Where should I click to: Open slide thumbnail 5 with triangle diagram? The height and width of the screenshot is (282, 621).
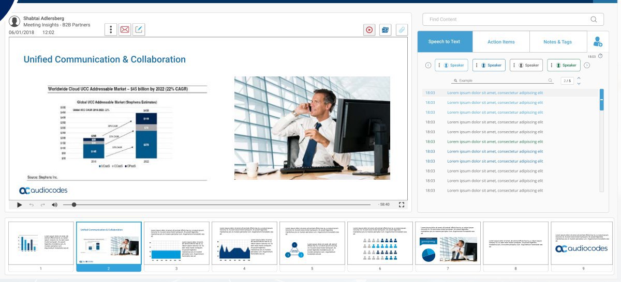click(312, 243)
